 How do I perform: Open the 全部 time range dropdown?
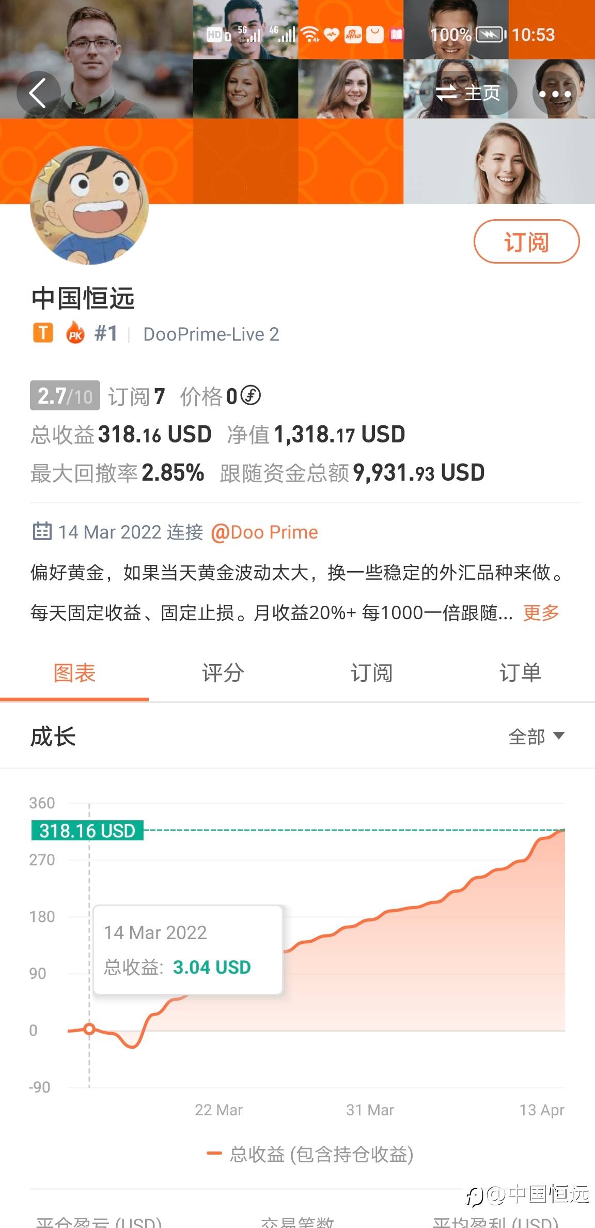(536, 736)
